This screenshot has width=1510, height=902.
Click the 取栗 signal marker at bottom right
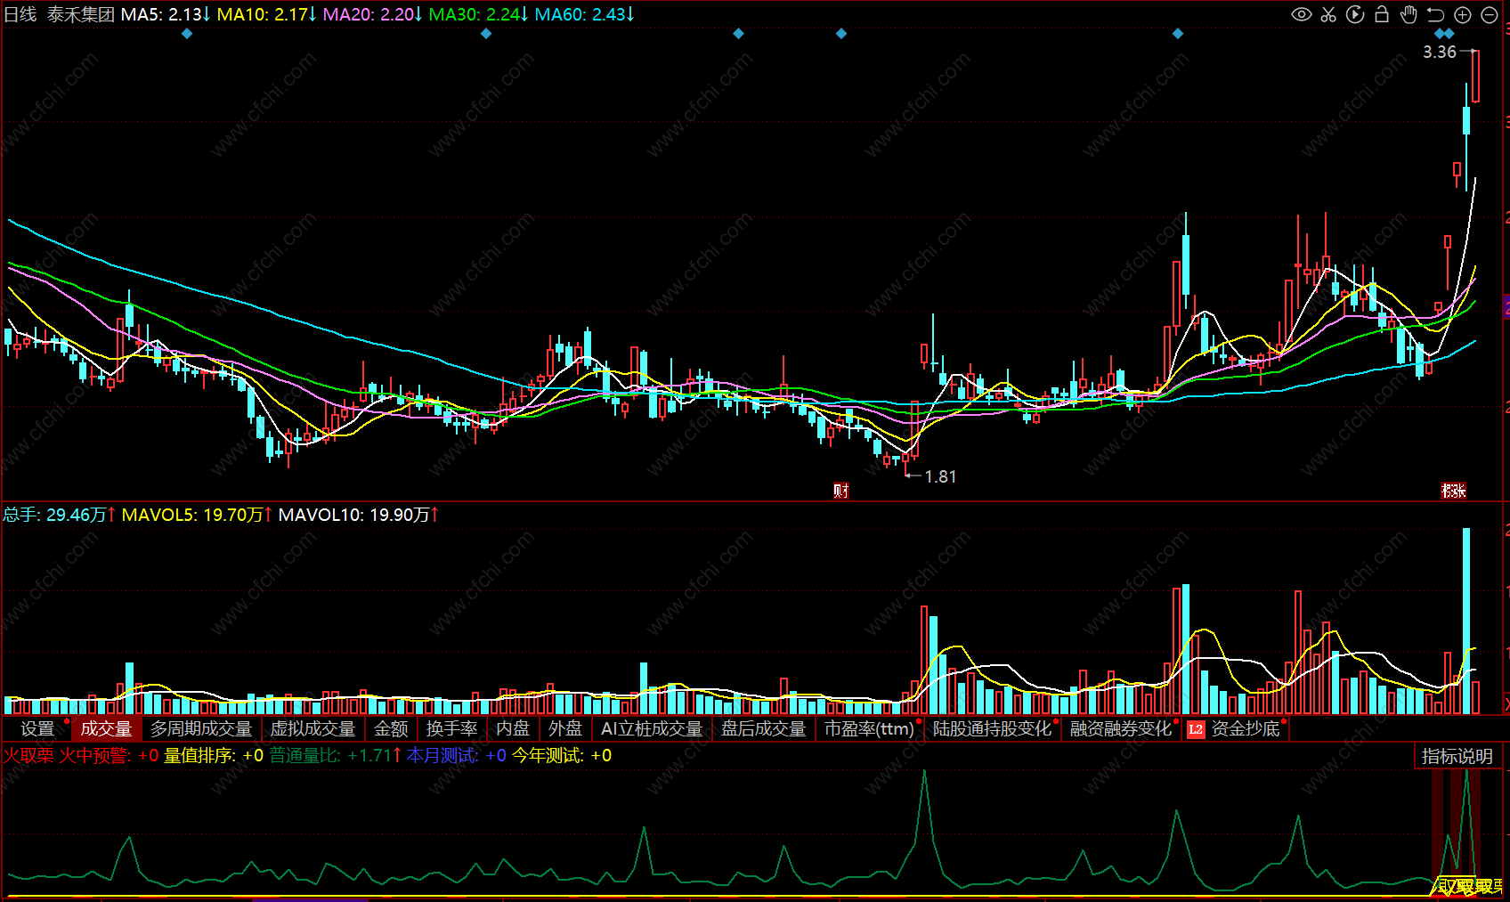tap(1467, 886)
